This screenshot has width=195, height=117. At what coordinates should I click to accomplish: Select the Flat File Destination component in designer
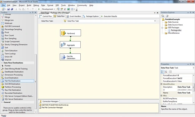70,57
